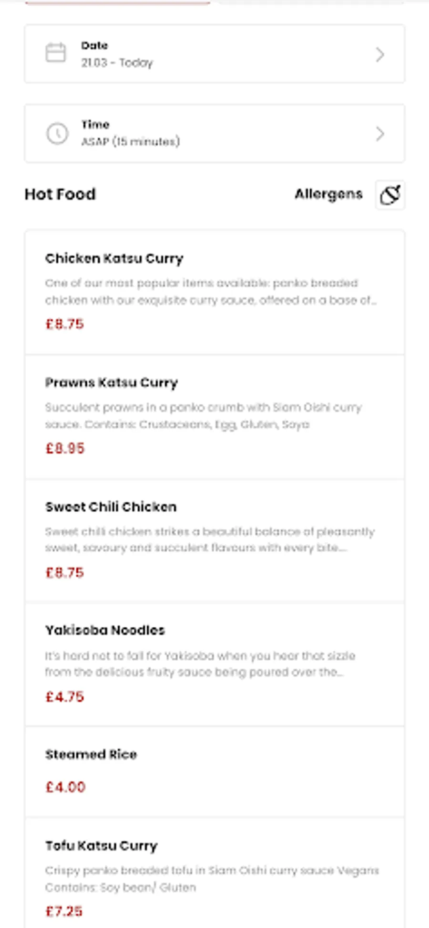This screenshot has width=429, height=928.
Task: Open the Tofu Katsu Curry item
Action: tap(101, 846)
